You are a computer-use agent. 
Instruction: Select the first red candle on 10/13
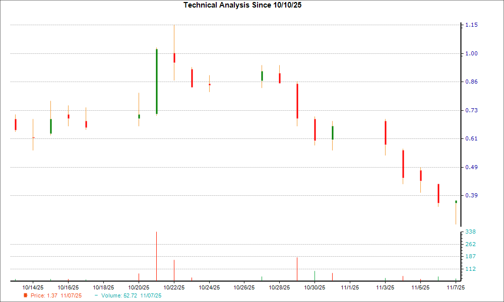[15, 123]
